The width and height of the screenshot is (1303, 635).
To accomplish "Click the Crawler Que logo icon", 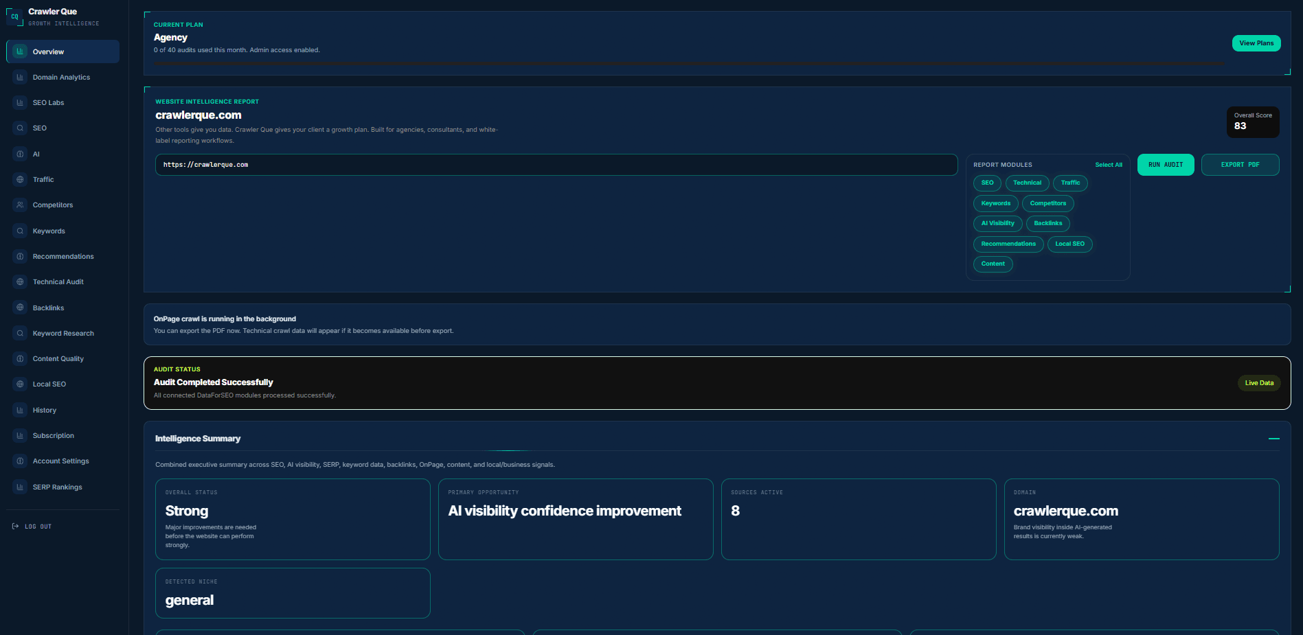I will (x=14, y=16).
